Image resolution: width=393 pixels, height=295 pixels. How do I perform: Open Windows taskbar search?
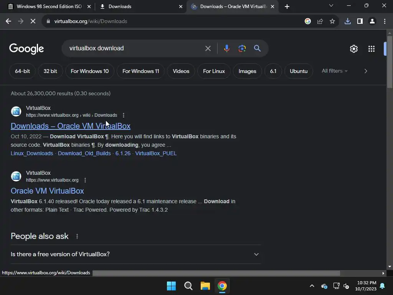pos(188,286)
